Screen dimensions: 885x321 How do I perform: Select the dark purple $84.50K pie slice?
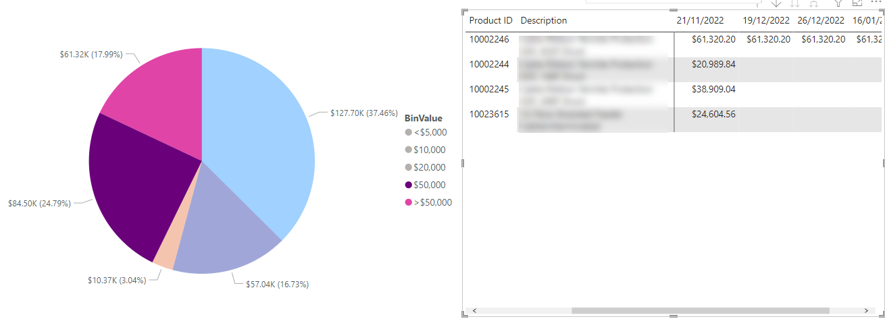click(x=135, y=189)
